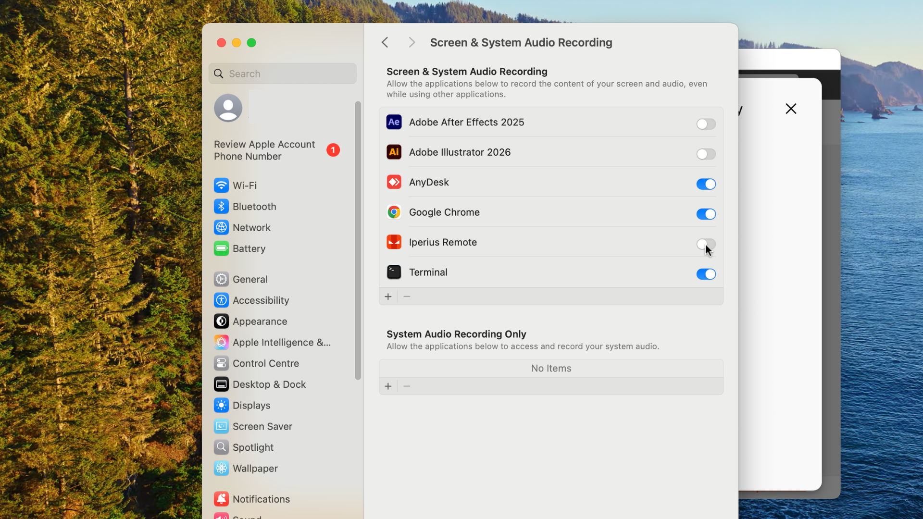Image resolution: width=923 pixels, height=519 pixels.
Task: Click the Search field in sidebar
Action: point(282,74)
